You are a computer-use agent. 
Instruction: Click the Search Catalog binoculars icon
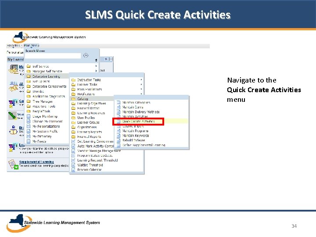click(x=12, y=115)
